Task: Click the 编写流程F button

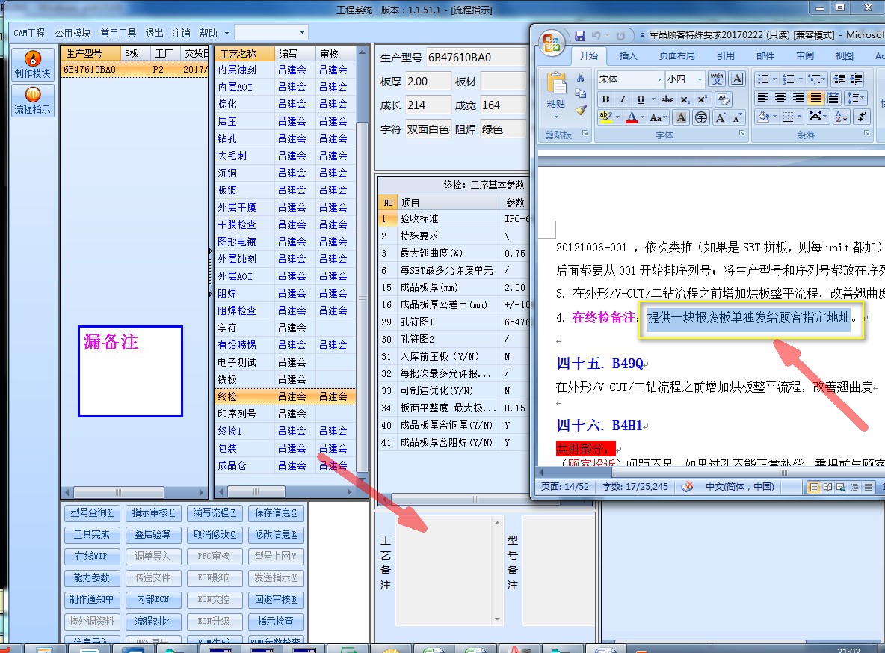Action: point(214,512)
